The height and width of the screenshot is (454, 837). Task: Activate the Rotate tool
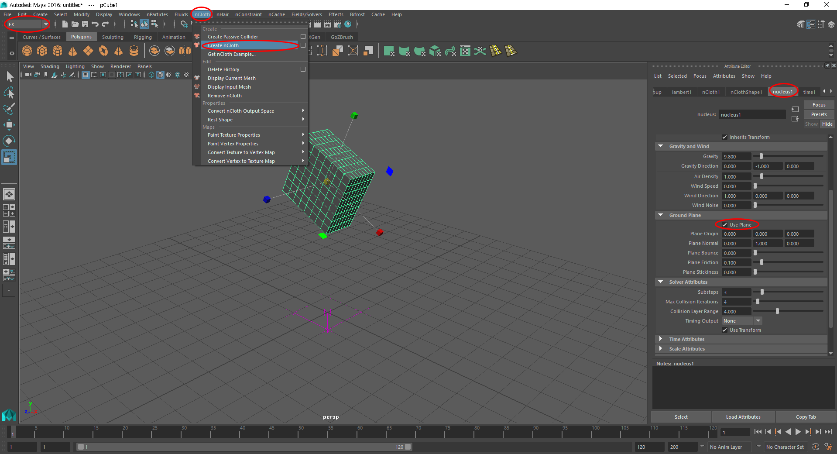[9, 141]
